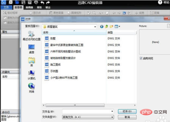Click the 命令行 panel header
Screen dimensions: 170x122
[10, 112]
